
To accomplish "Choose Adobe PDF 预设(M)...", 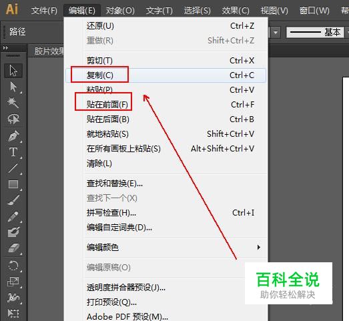I will coord(165,316).
